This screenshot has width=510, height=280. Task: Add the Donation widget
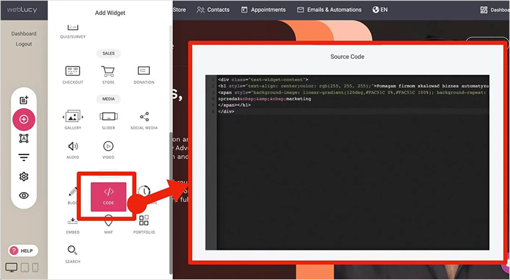pyautogui.click(x=144, y=75)
